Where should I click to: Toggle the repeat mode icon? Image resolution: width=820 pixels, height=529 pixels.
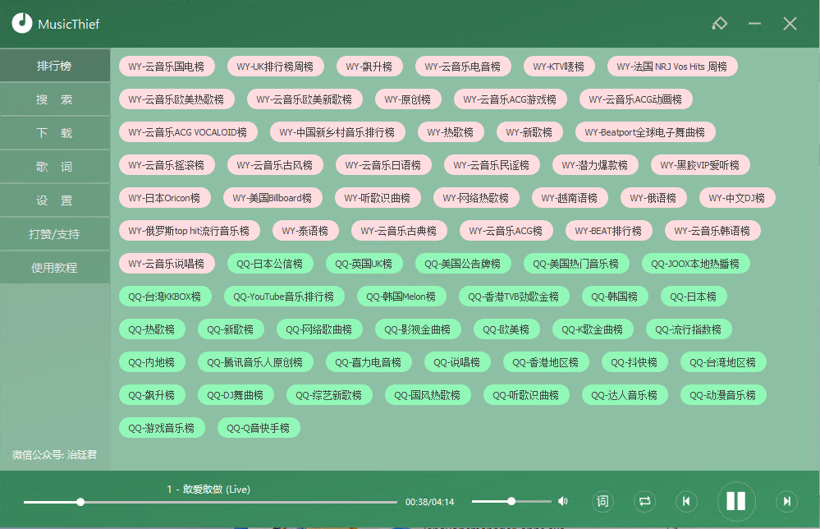[645, 501]
